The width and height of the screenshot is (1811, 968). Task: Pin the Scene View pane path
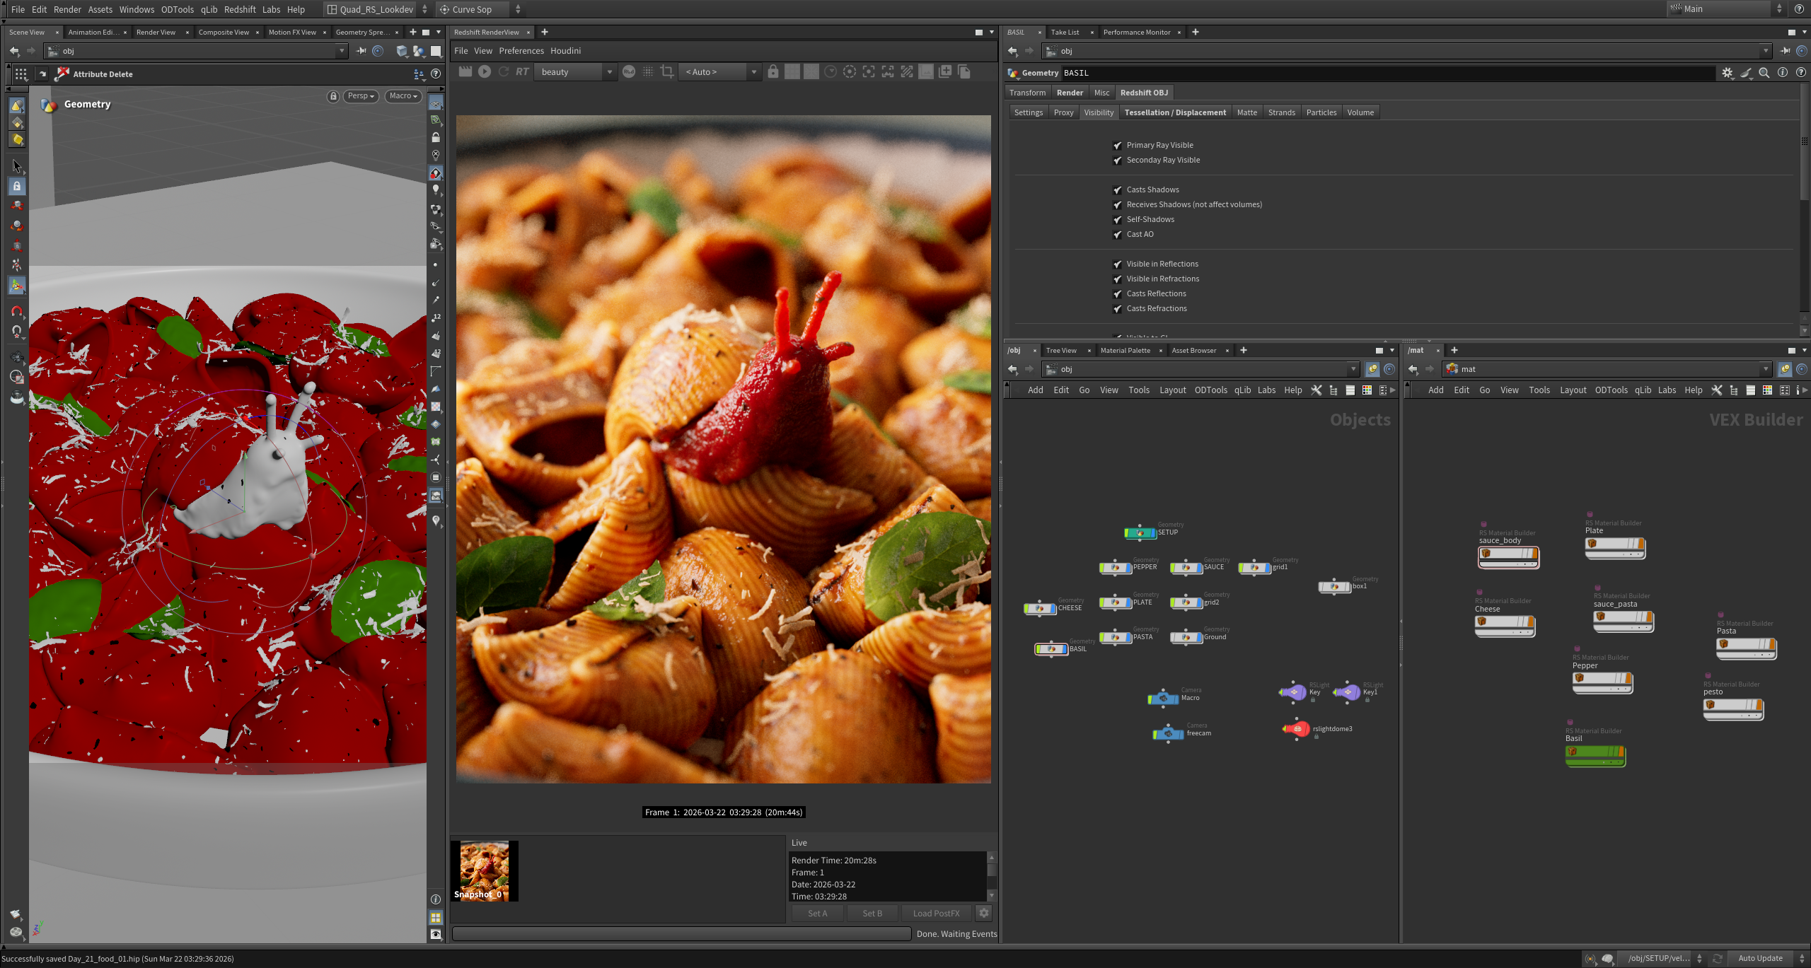(x=361, y=51)
